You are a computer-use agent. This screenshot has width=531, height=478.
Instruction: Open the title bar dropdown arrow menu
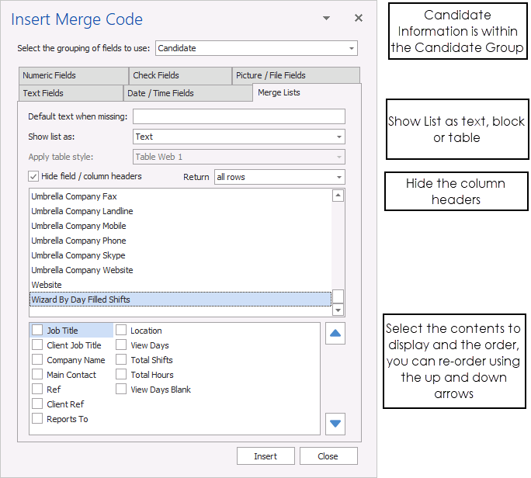click(x=327, y=18)
